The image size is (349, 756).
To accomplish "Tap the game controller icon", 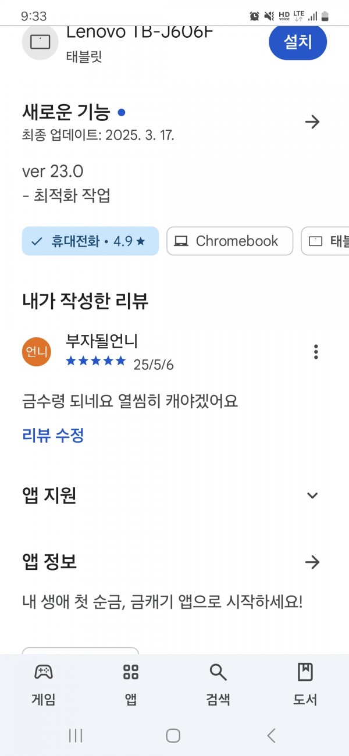I will coord(44,672).
